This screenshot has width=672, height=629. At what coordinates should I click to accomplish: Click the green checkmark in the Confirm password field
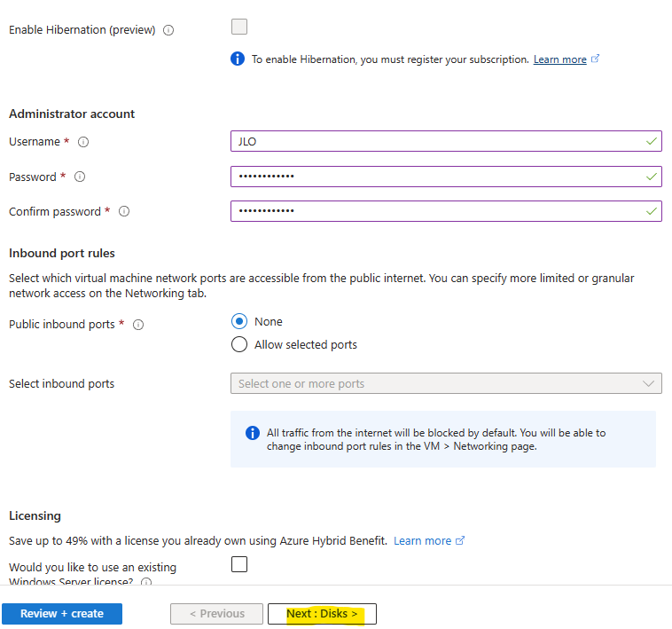(x=652, y=211)
